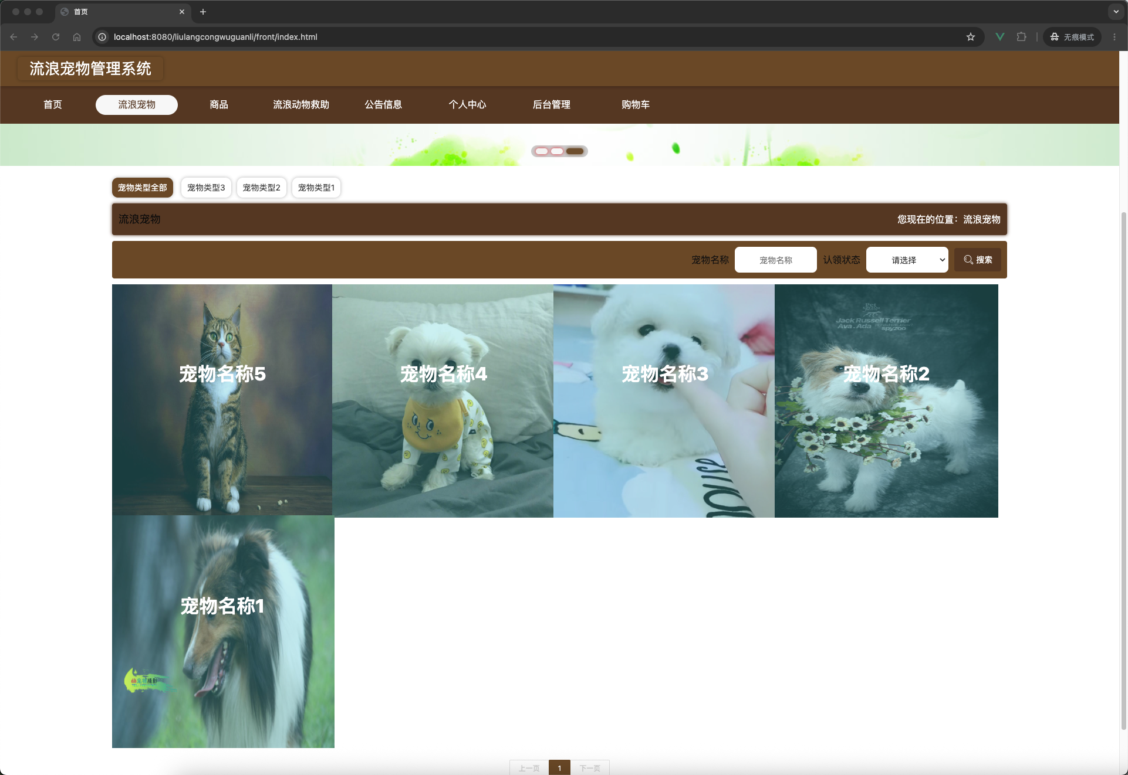Image resolution: width=1128 pixels, height=775 pixels.
Task: Filter by 宠物类型2
Action: [x=262, y=188]
